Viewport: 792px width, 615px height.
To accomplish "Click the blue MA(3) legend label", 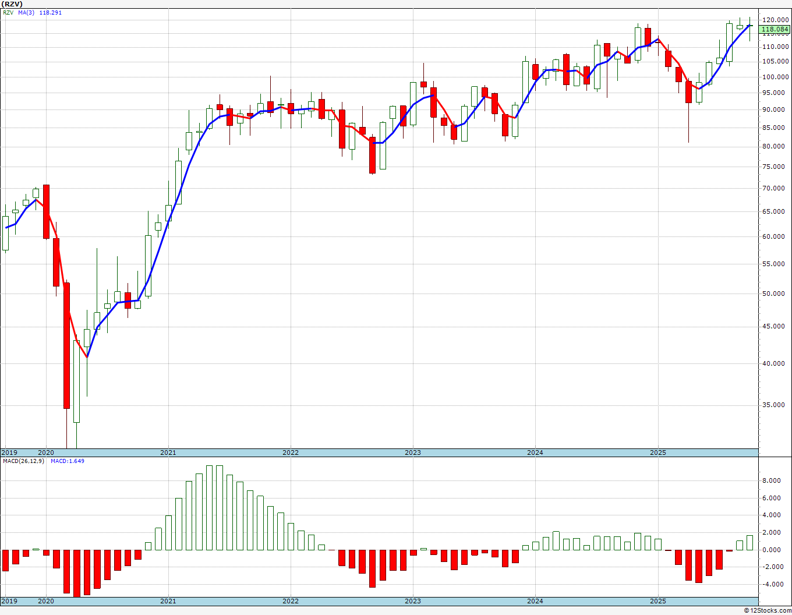I will 26,12.
